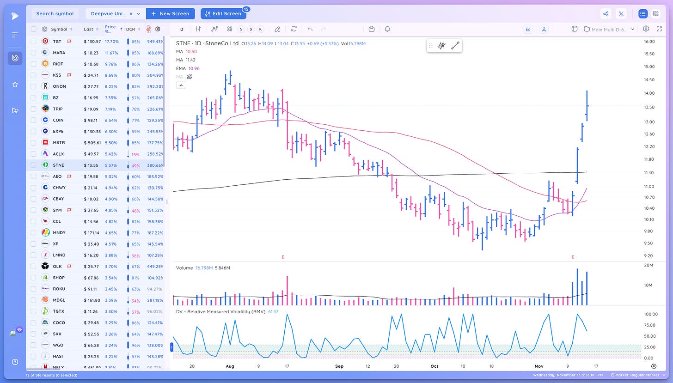Click the earnings E marker near August 17

pos(283,257)
